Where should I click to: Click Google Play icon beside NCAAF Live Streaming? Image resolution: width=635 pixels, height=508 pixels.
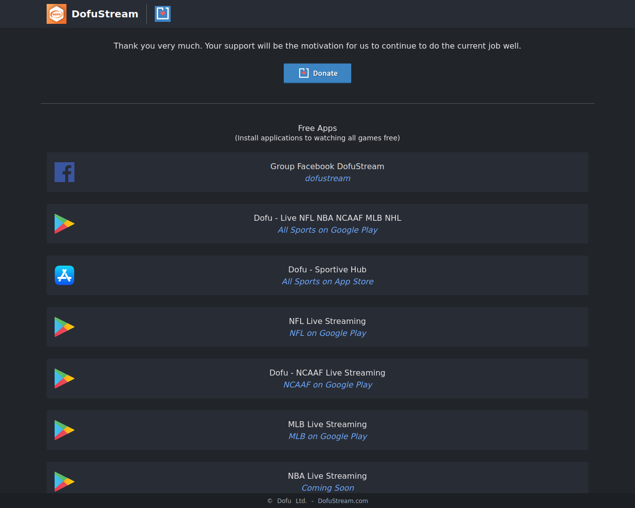64,379
